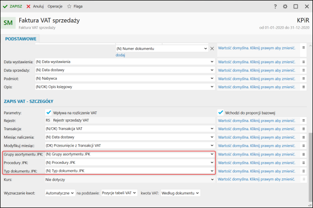Open the kwota VAT Według dokumentu dropdown
The width and height of the screenshot is (313, 208).
click(198, 193)
